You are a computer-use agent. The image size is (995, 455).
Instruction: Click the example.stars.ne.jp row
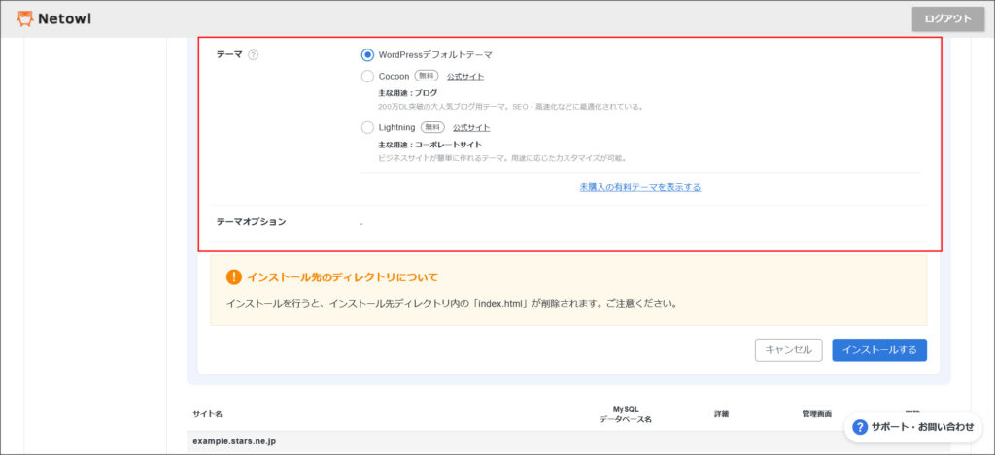(567, 441)
